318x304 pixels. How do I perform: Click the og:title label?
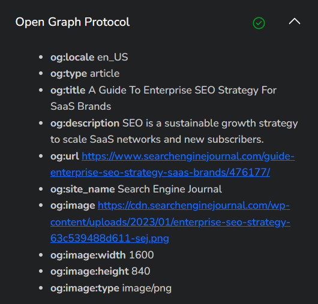pyautogui.click(x=68, y=90)
